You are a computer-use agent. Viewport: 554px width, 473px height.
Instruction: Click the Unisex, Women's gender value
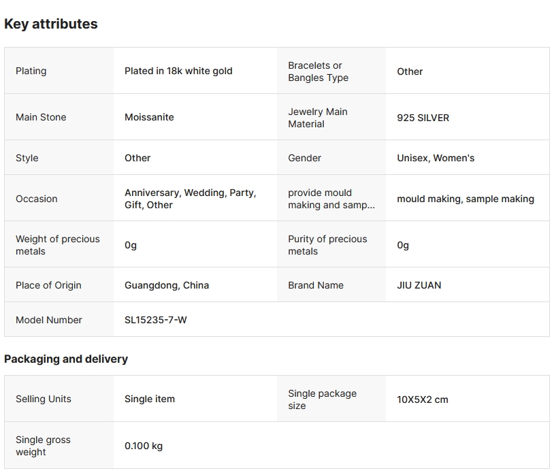436,158
